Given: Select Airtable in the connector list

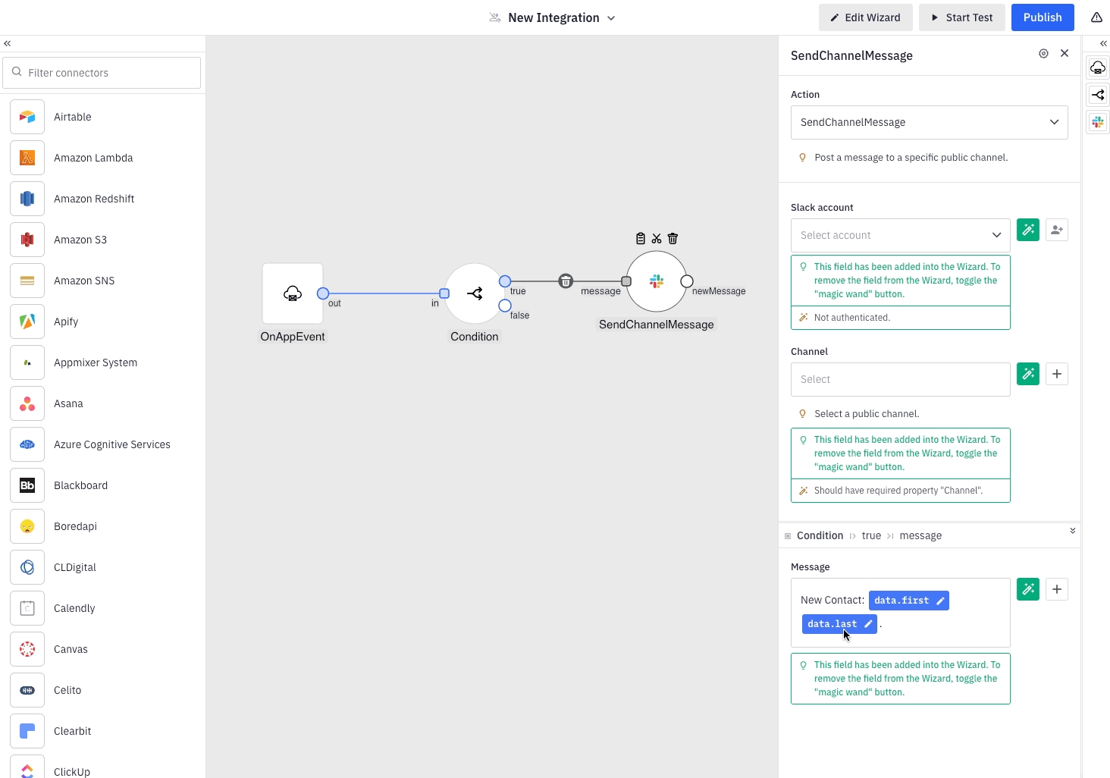Looking at the screenshot, I should click(x=73, y=117).
